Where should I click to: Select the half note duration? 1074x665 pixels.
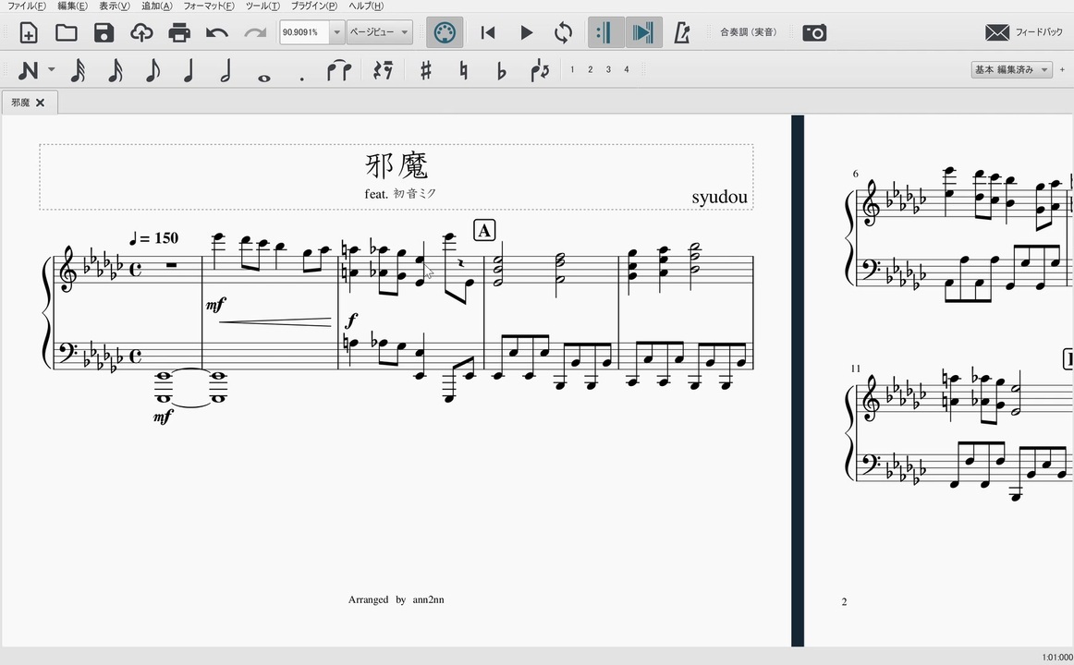(x=226, y=70)
